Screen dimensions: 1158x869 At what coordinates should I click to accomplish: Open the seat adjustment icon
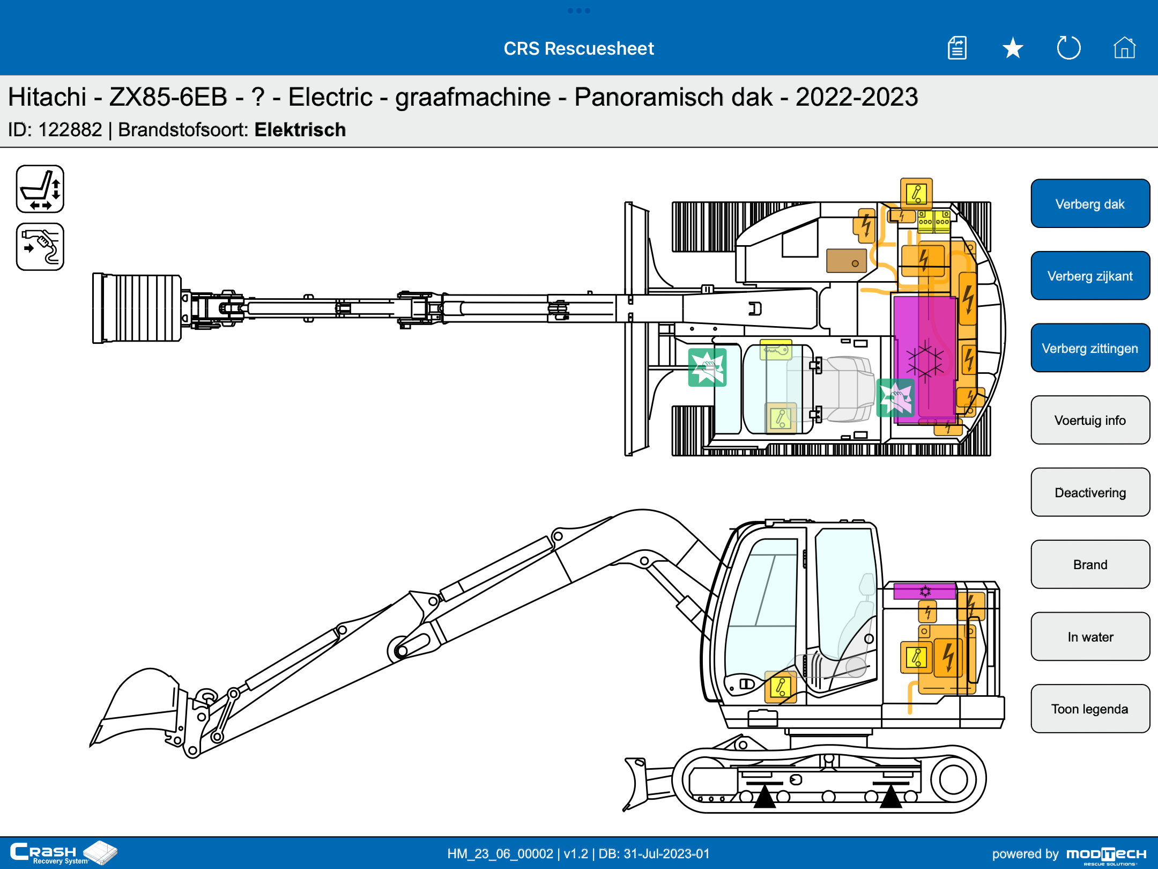(x=40, y=189)
